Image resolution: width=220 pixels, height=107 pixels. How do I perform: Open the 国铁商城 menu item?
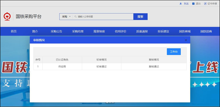coord(185,31)
